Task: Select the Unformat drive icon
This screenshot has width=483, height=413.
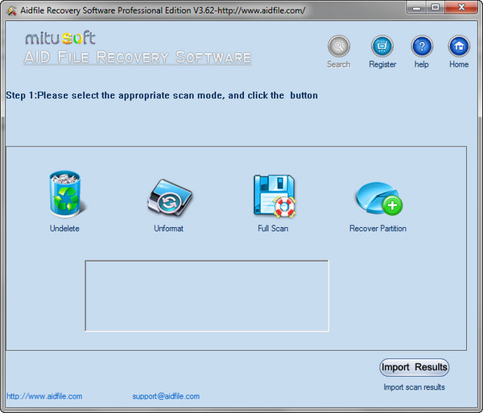Action: click(169, 197)
